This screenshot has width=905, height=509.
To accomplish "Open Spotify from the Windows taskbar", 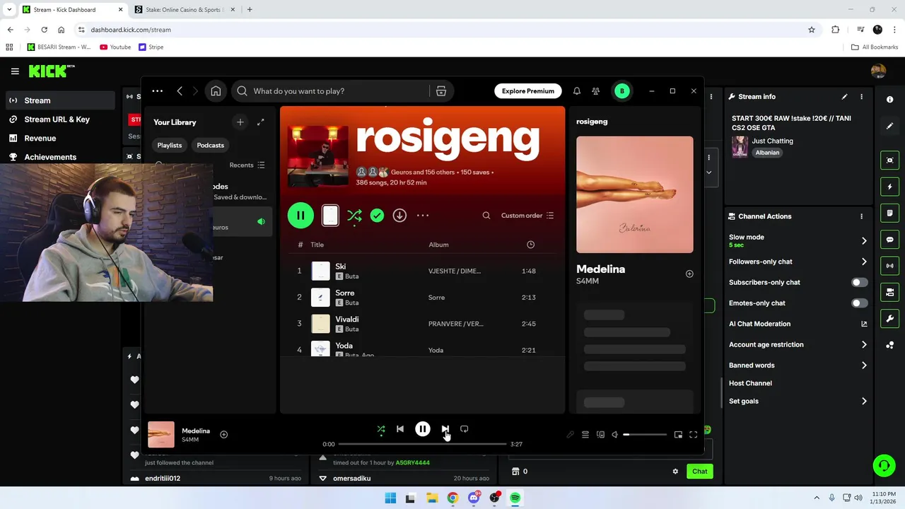I will [x=515, y=498].
